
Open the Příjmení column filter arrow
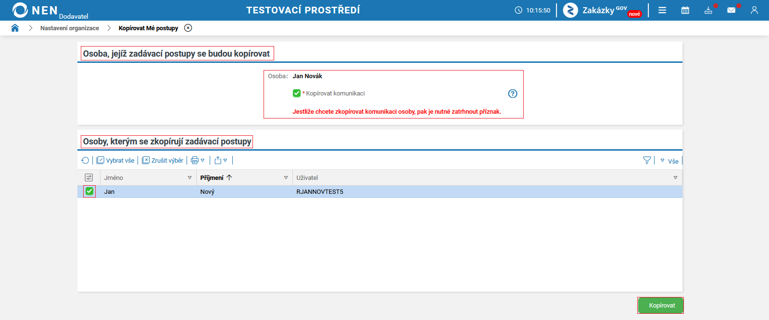coord(286,178)
